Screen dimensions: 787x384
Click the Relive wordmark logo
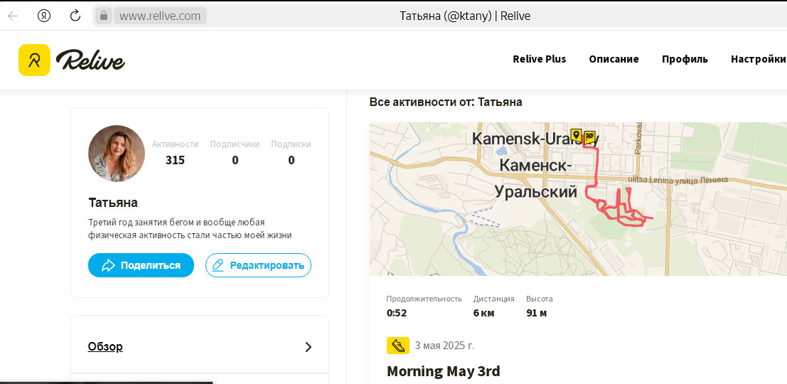pyautogui.click(x=90, y=60)
